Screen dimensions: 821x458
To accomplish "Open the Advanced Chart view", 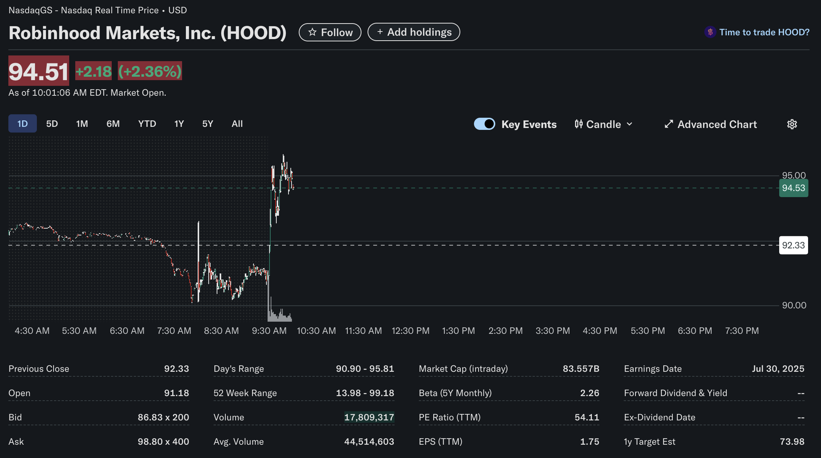I will 710,124.
